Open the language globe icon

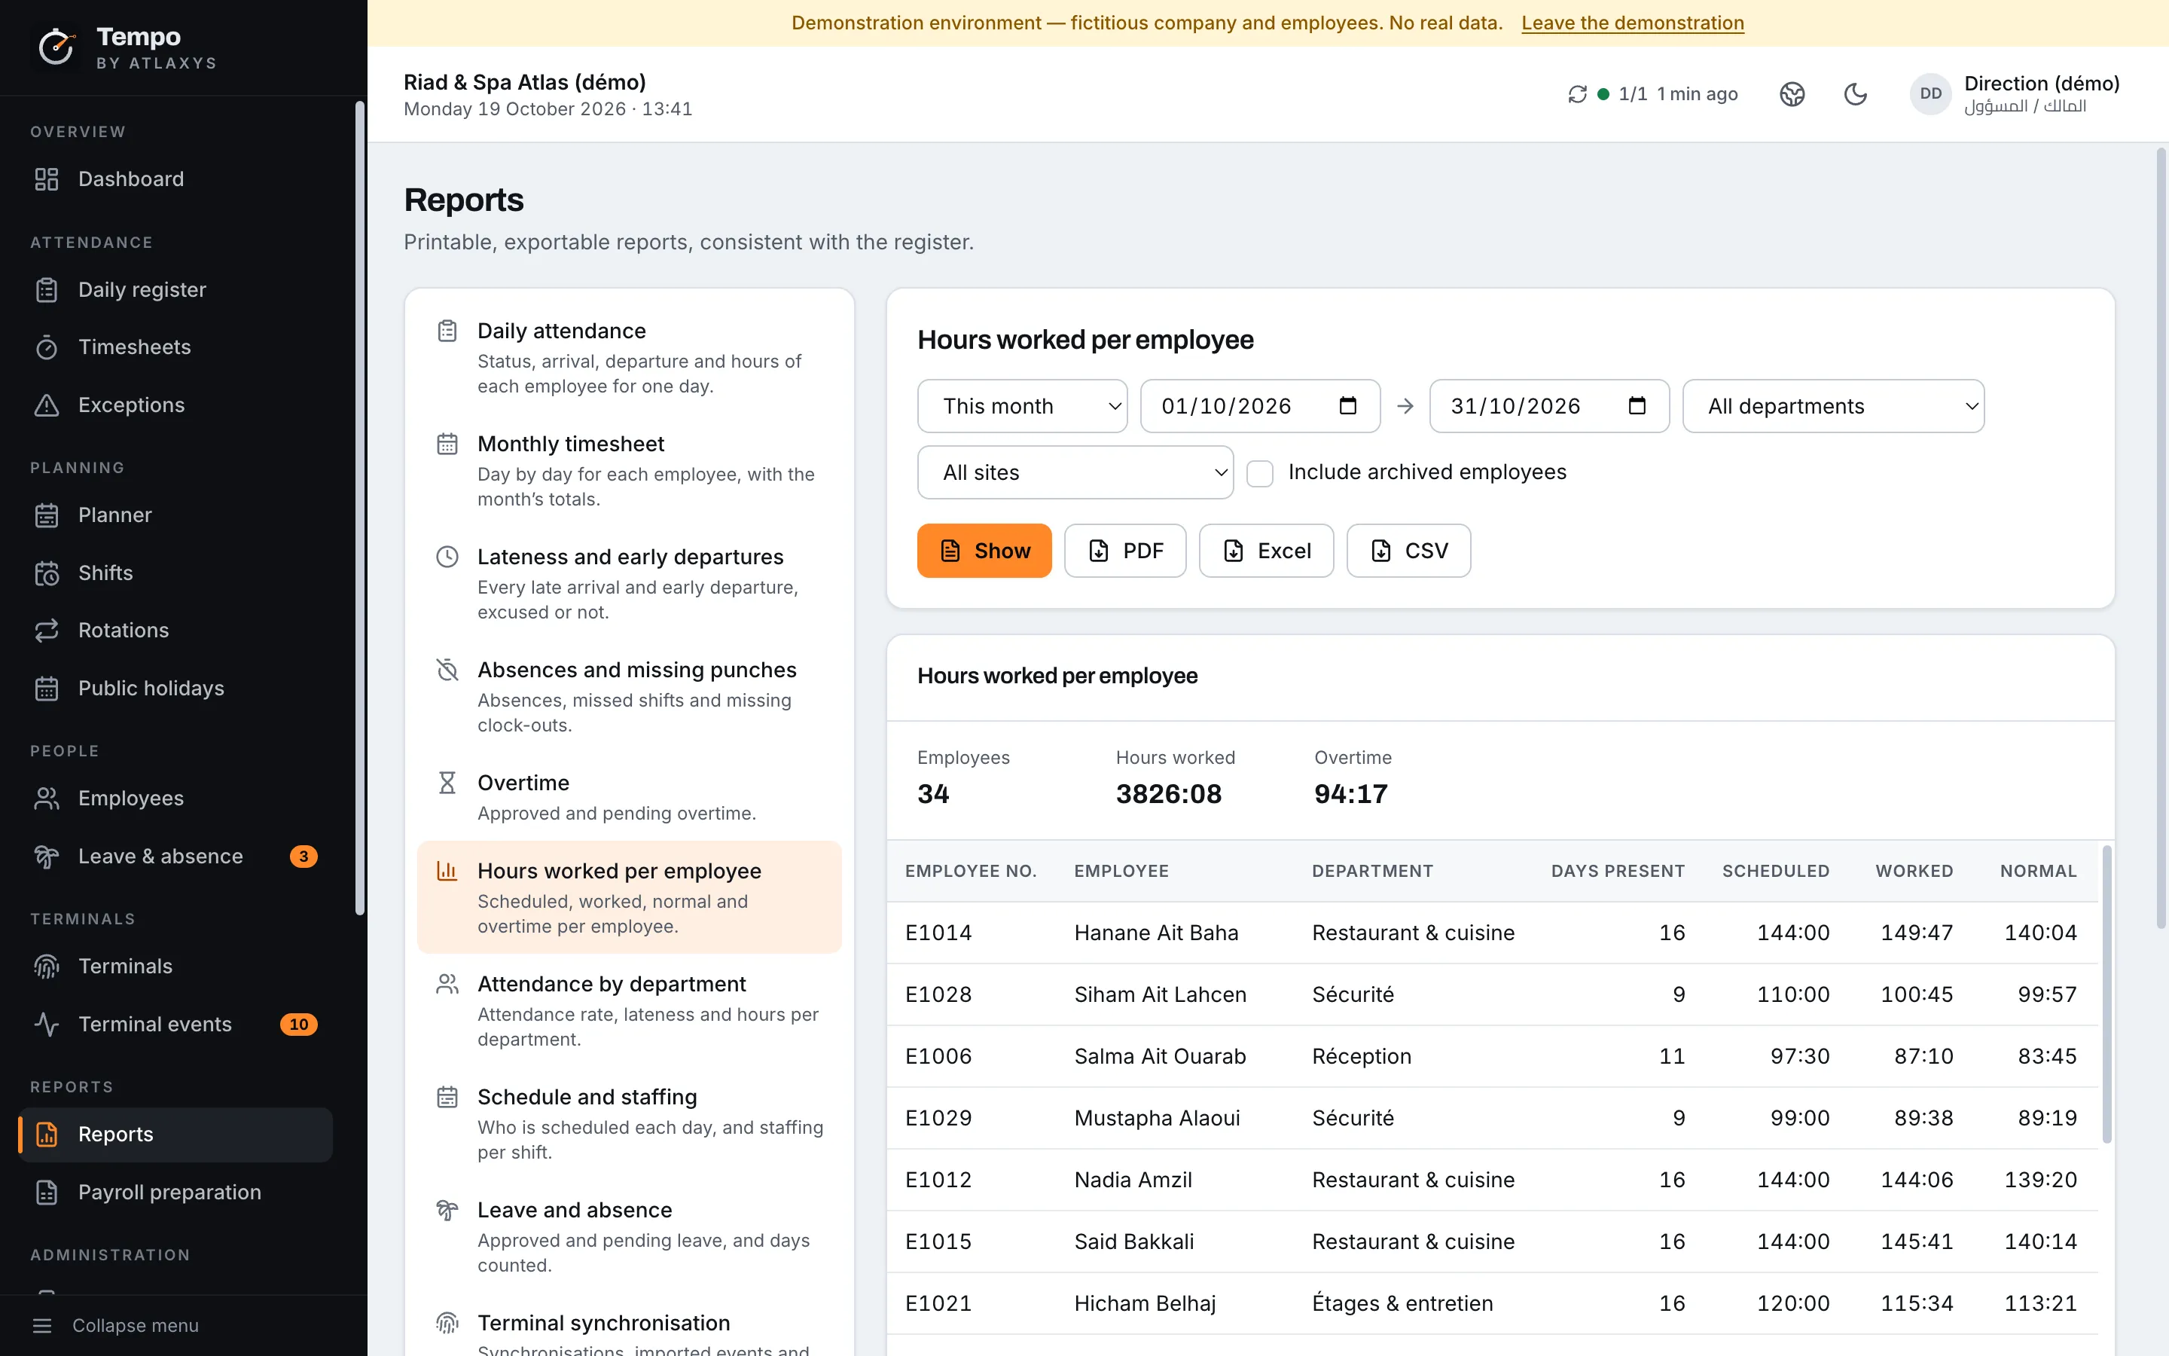tap(1792, 94)
